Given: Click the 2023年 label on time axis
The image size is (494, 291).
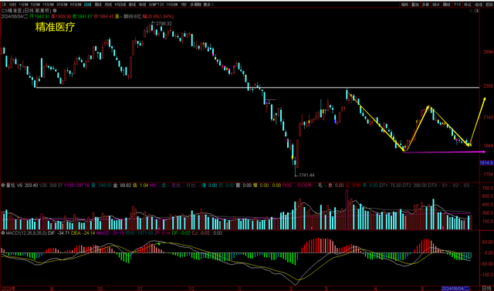Looking at the screenshot, I should point(8,289).
